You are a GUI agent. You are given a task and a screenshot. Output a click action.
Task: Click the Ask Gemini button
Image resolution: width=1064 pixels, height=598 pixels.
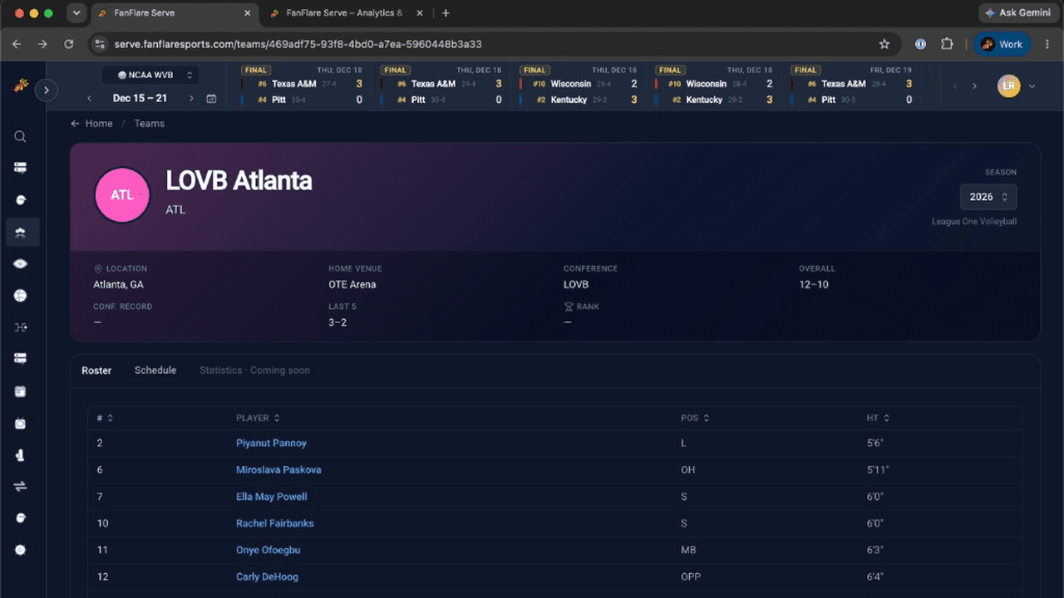click(1018, 13)
